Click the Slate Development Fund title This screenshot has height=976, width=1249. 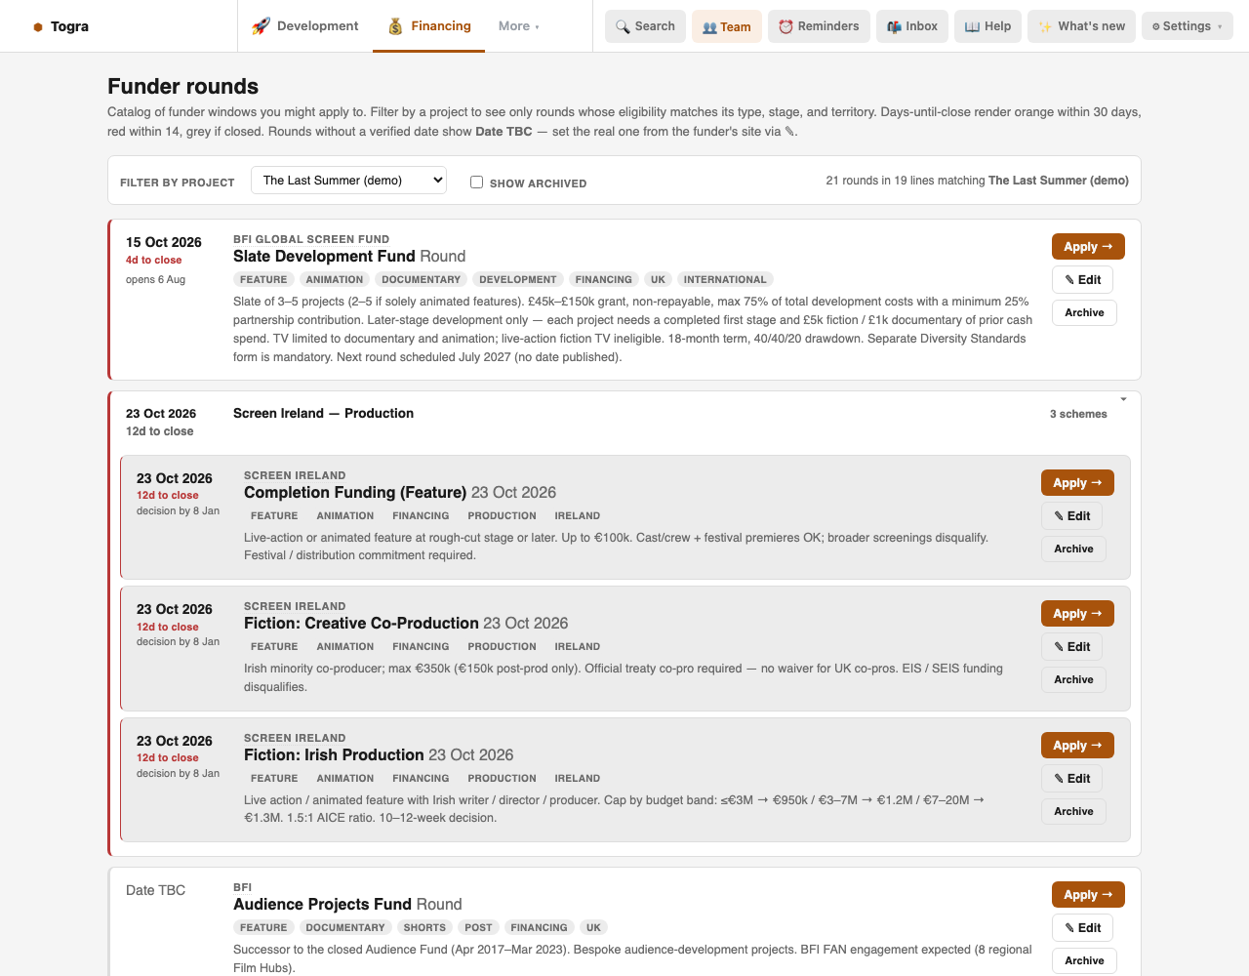[324, 257]
